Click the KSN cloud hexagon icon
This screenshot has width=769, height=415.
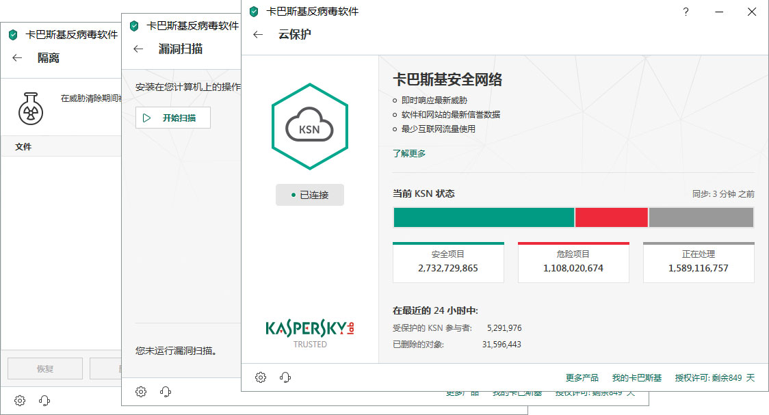point(309,126)
